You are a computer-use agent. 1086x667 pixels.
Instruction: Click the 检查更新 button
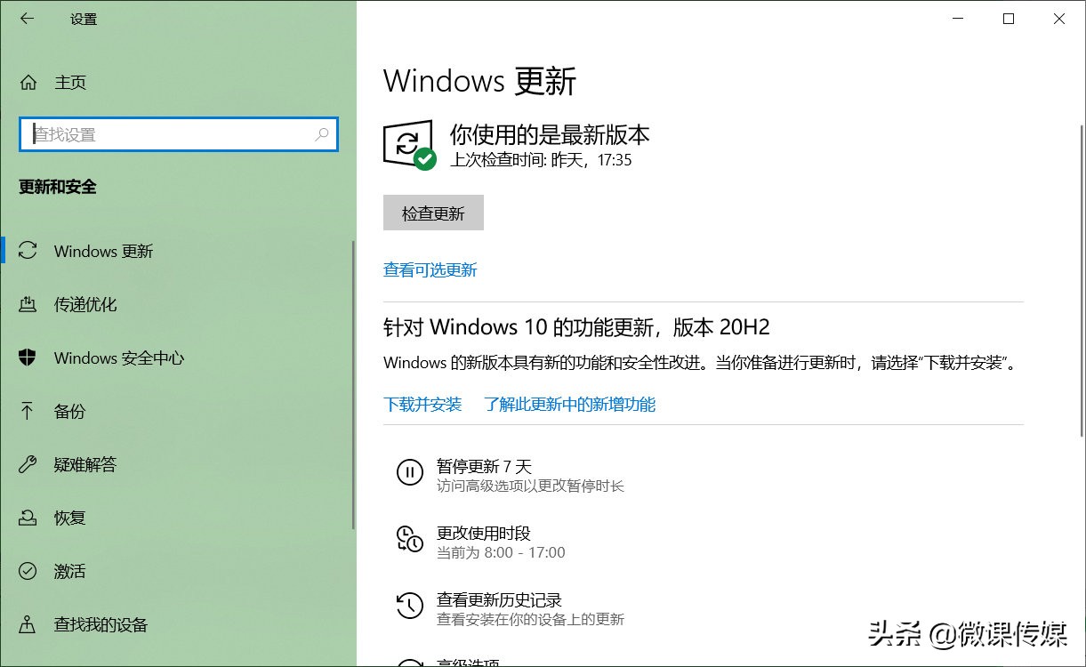(433, 213)
